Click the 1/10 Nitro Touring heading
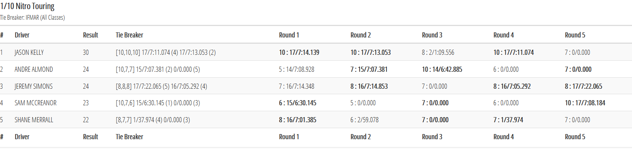632x153 pixels. [x=27, y=6]
